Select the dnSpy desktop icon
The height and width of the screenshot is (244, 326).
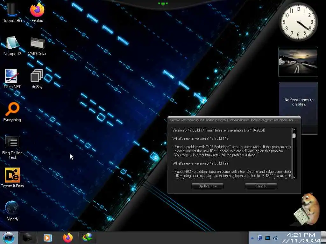pyautogui.click(x=37, y=79)
